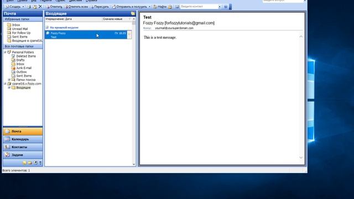Click the message list scroll down arrow
The width and height of the screenshot is (354, 199).
click(x=134, y=164)
